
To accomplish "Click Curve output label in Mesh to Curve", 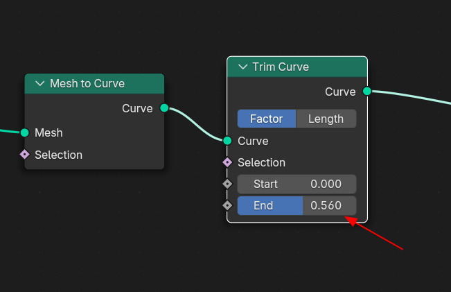I will (137, 109).
